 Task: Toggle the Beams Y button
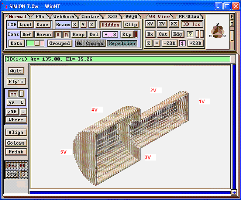[x=83, y=25]
